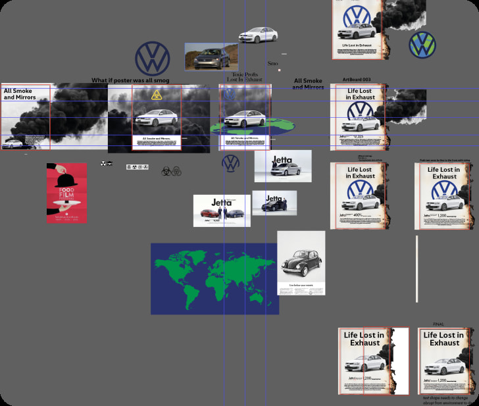Select the large navy VW logo
This screenshot has width=479, height=406.
153,59
